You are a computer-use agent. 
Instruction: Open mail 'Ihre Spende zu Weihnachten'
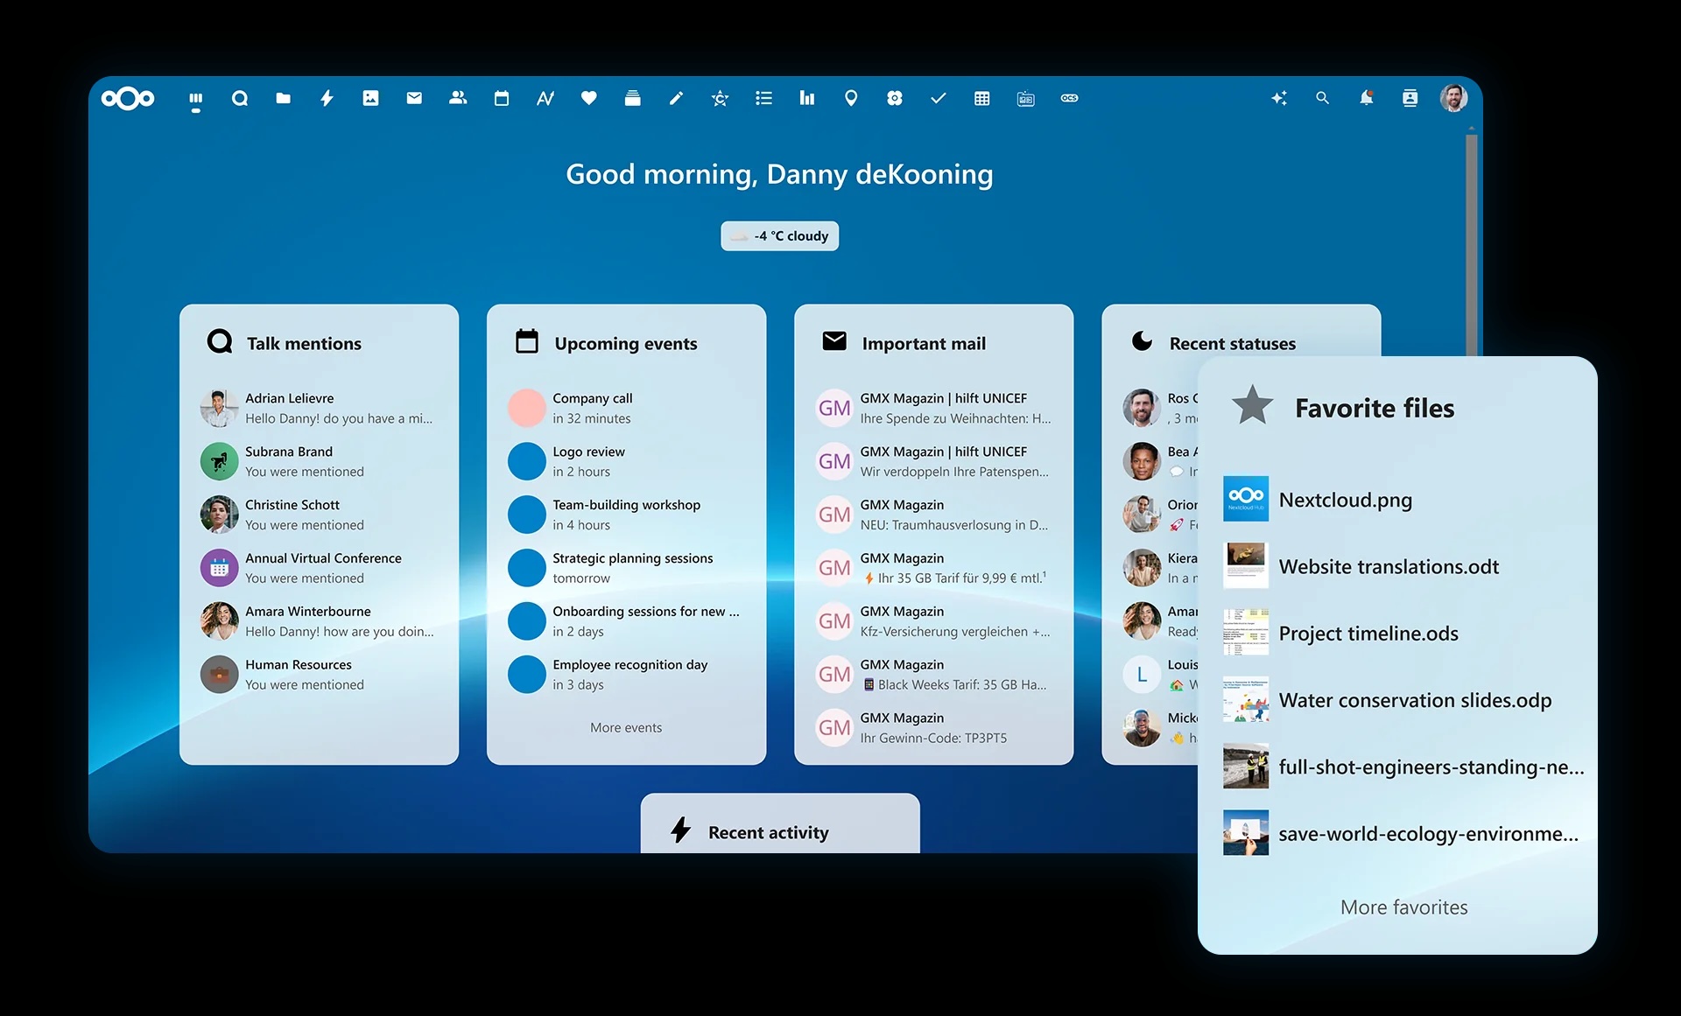tap(933, 409)
